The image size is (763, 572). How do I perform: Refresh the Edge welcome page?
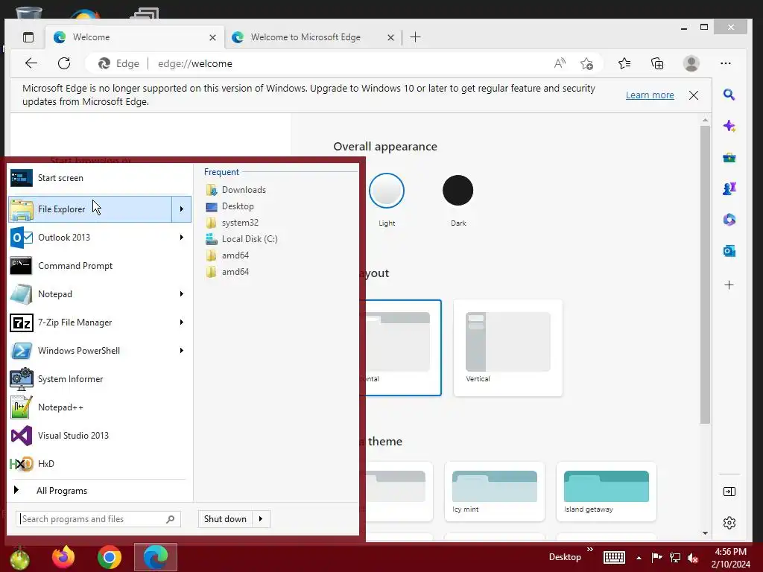(x=64, y=63)
